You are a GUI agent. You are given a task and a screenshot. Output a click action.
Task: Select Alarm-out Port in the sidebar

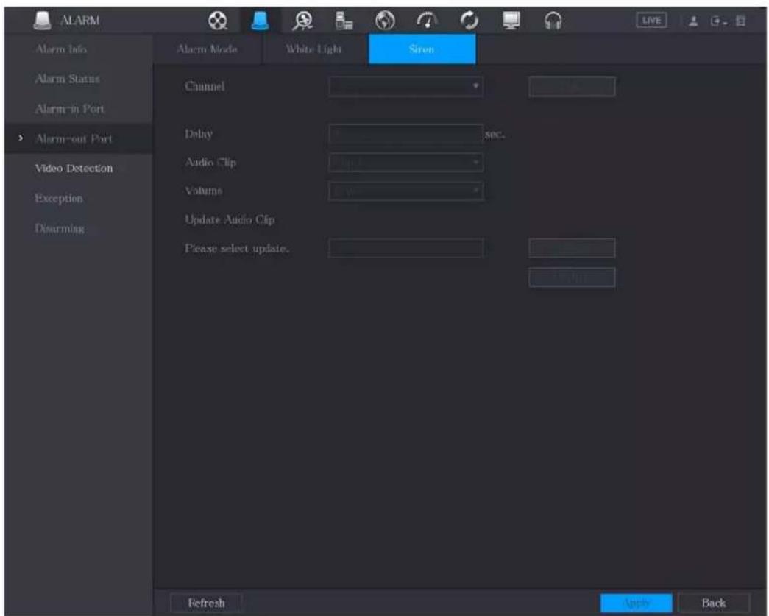tap(74, 139)
